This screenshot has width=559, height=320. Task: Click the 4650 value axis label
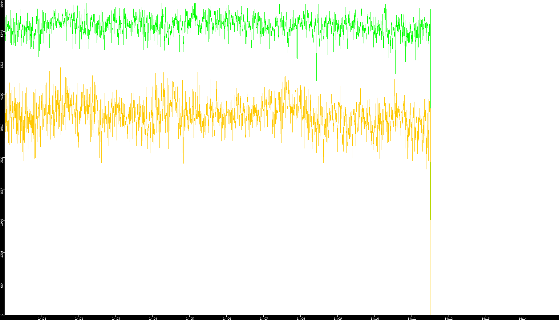(2, 96)
